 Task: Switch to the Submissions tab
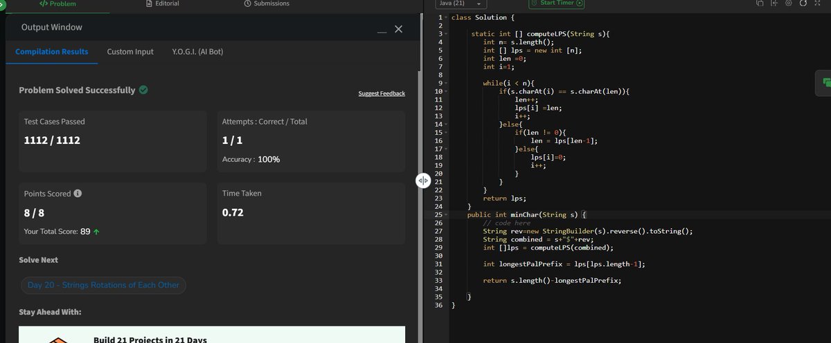pyautogui.click(x=267, y=3)
